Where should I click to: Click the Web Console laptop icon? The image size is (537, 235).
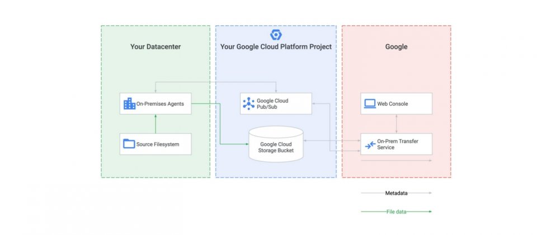tap(370, 104)
